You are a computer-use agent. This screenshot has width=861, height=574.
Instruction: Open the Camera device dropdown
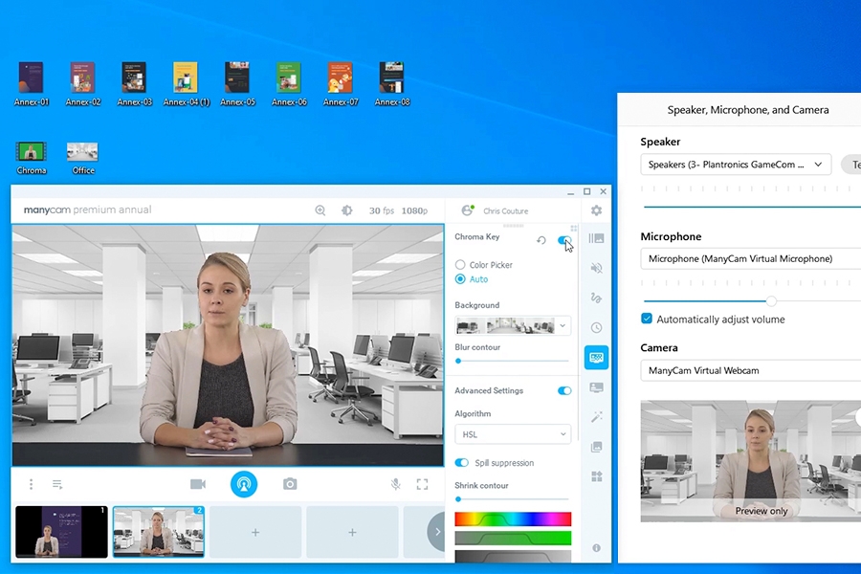(x=751, y=370)
